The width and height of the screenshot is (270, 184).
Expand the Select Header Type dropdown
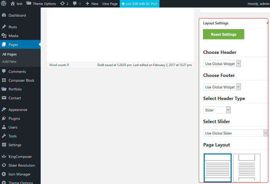tap(217, 110)
